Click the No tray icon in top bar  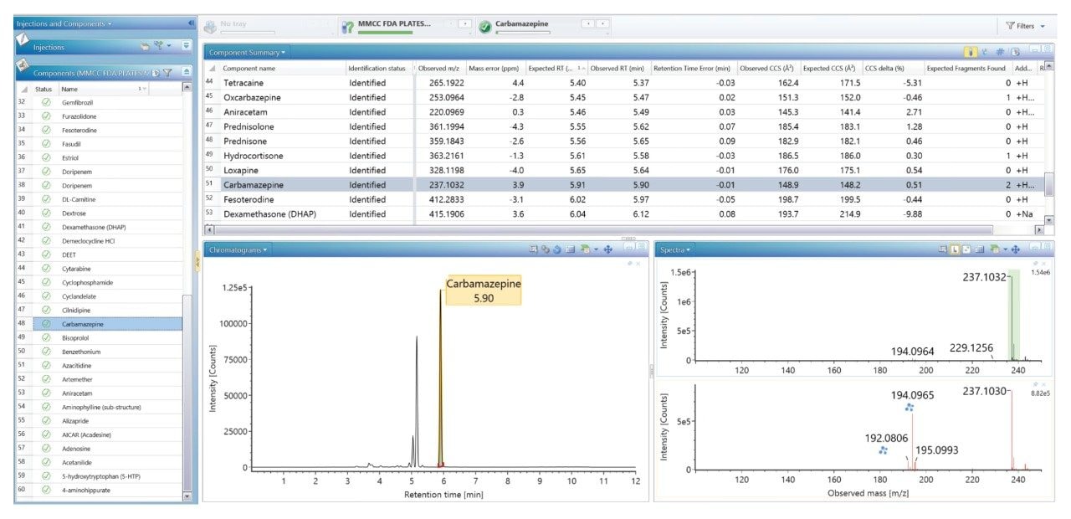tap(209, 26)
